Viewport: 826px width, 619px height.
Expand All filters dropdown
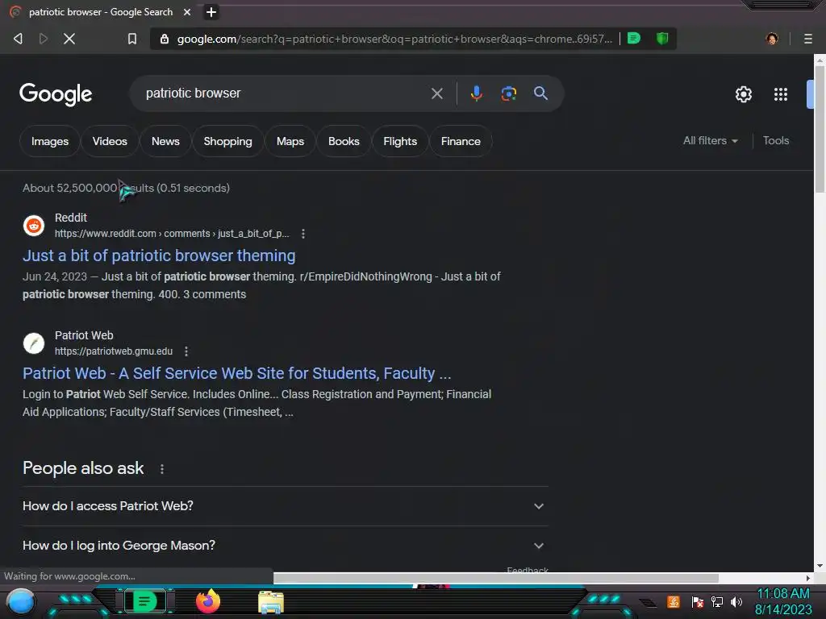coord(710,140)
